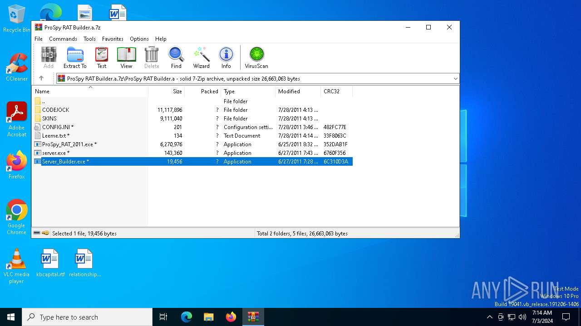Screen dimensions: 581x326
Task: Click the Windows Start button
Action: pyautogui.click(x=11, y=317)
